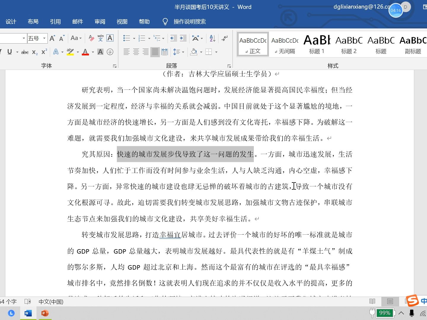Click the 操作说明搜索 search box
427x320 pixels.
click(x=189, y=22)
